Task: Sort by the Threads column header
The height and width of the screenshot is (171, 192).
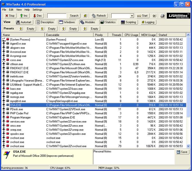Action: pos(115,35)
